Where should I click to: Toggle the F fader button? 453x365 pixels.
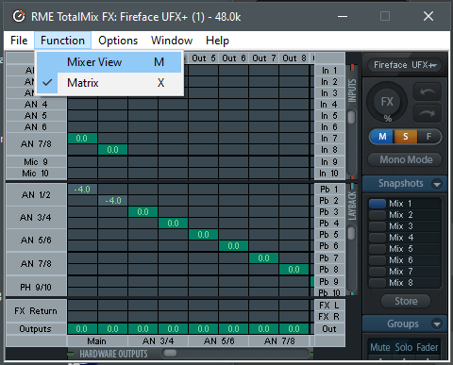coord(428,137)
